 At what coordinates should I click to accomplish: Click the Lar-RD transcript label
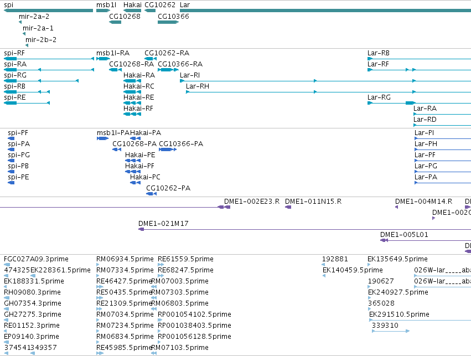[425, 120]
